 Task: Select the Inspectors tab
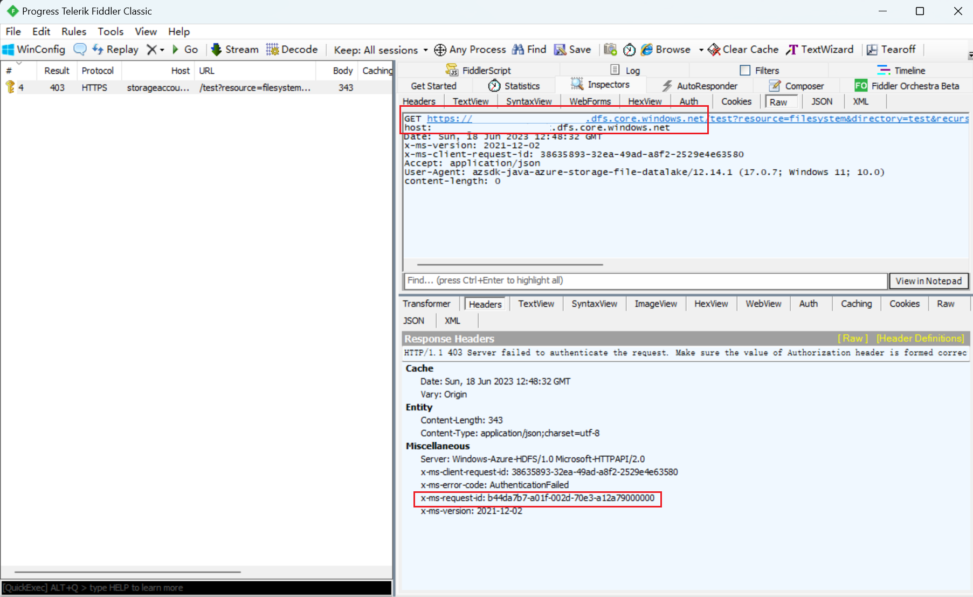(600, 85)
